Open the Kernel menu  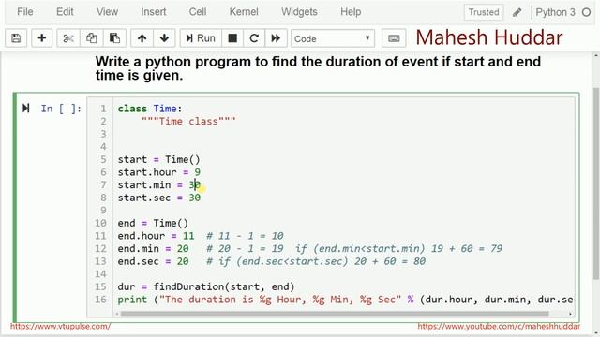pos(244,12)
